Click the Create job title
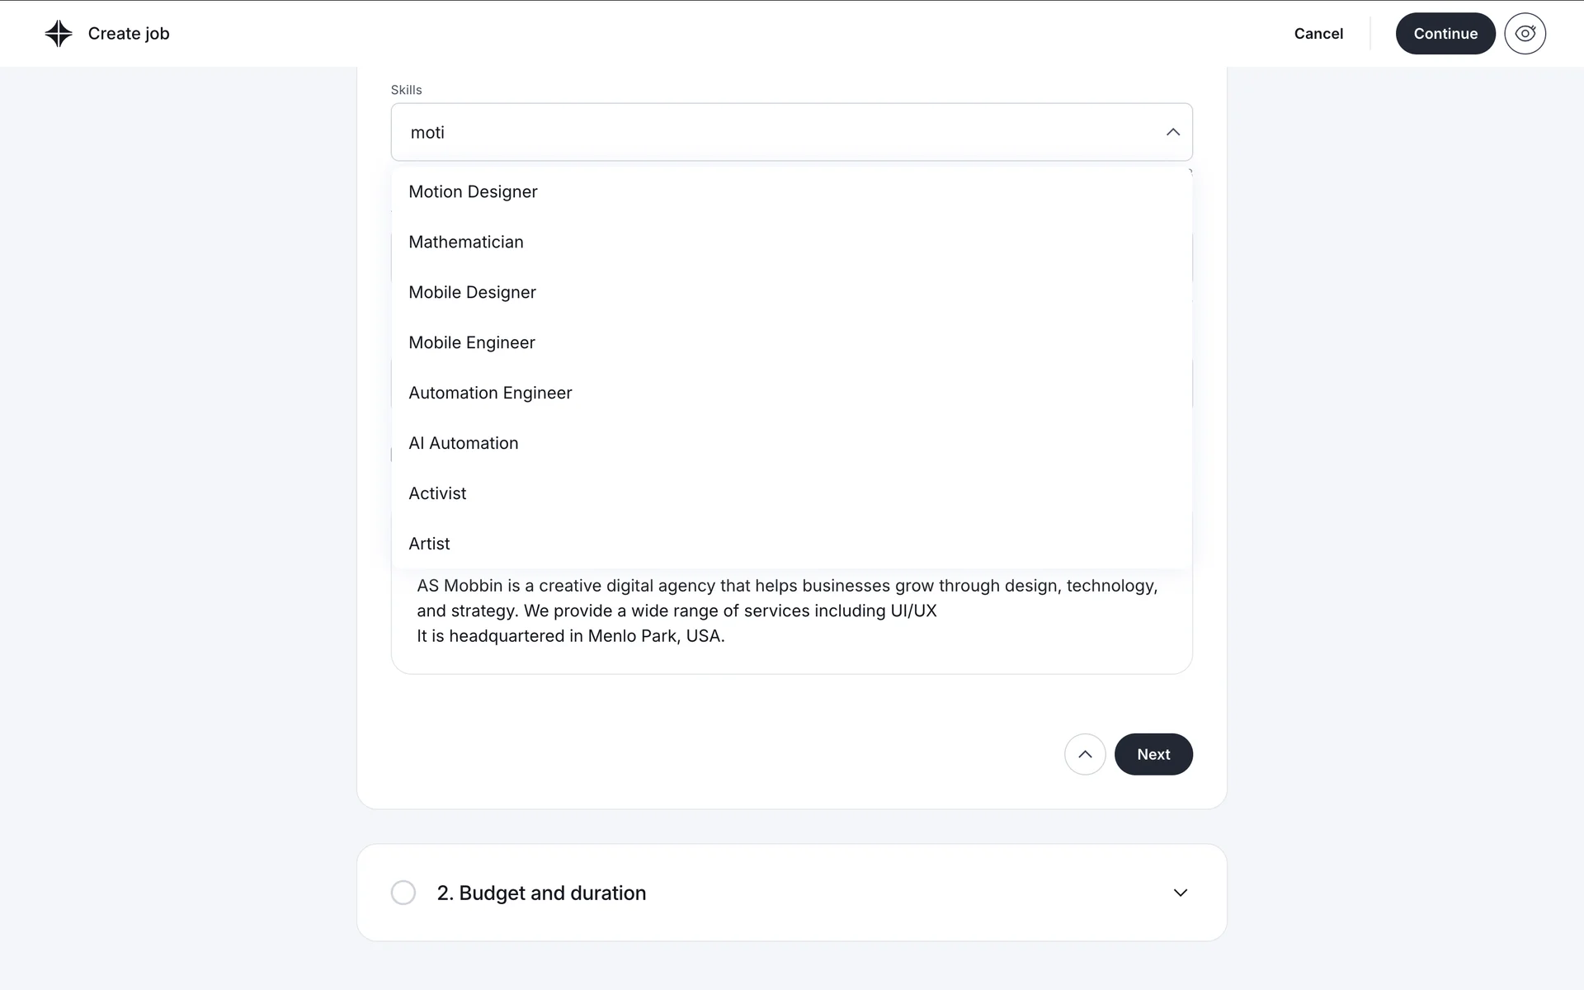Viewport: 1584px width, 990px height. (129, 34)
